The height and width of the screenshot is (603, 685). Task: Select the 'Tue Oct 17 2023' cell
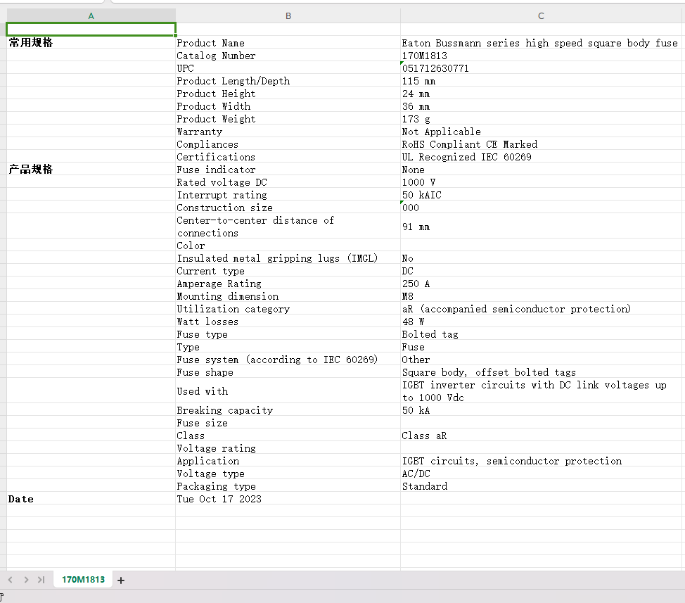pos(288,499)
